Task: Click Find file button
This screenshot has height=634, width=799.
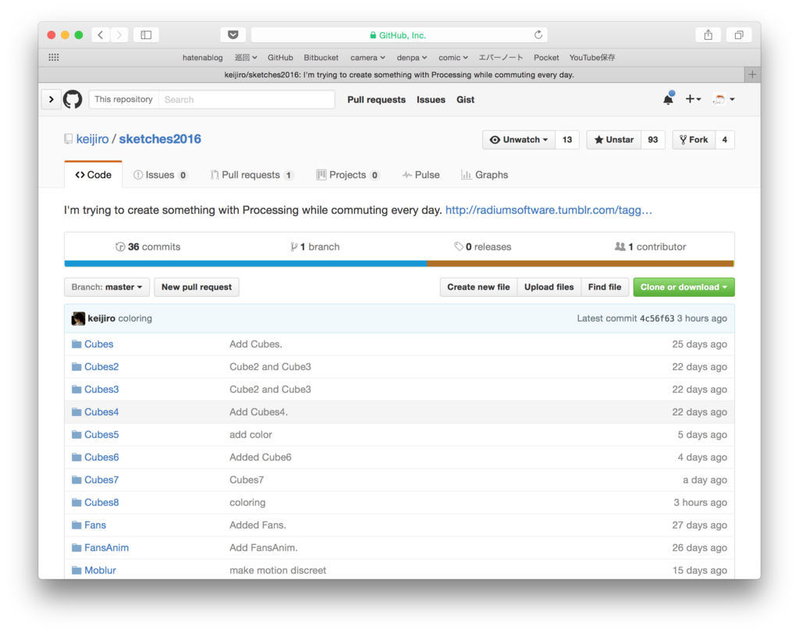Action: 605,287
